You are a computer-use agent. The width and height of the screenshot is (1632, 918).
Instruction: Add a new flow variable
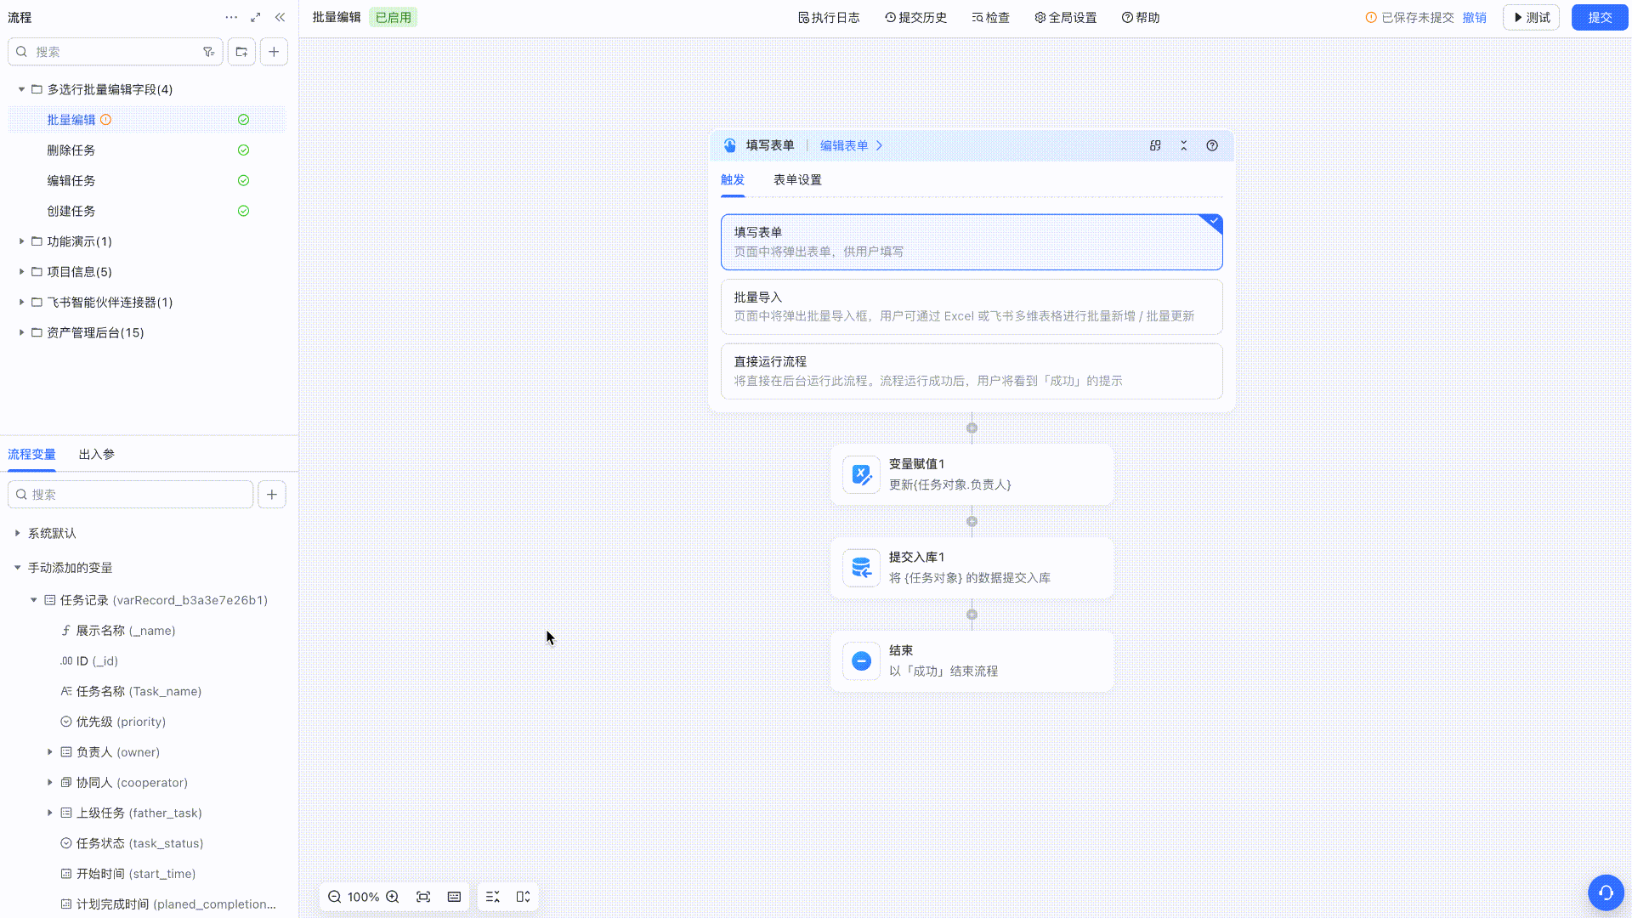tap(272, 495)
